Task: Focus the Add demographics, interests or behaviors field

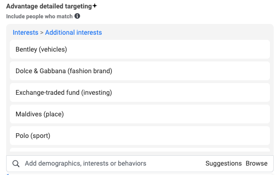Action: tap(113, 163)
